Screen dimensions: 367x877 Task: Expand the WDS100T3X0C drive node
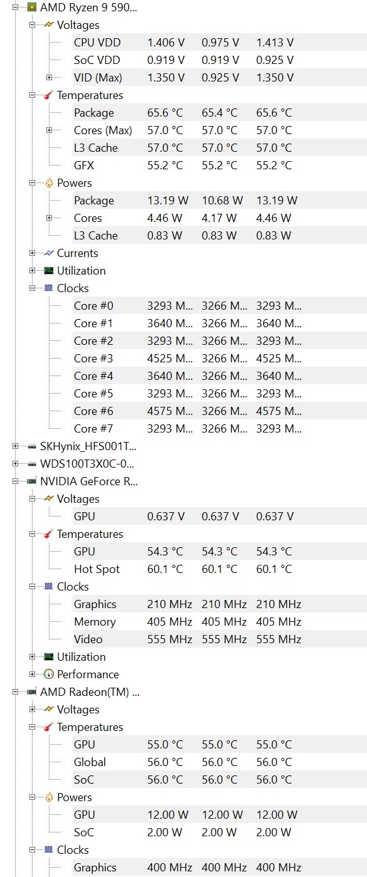(15, 464)
